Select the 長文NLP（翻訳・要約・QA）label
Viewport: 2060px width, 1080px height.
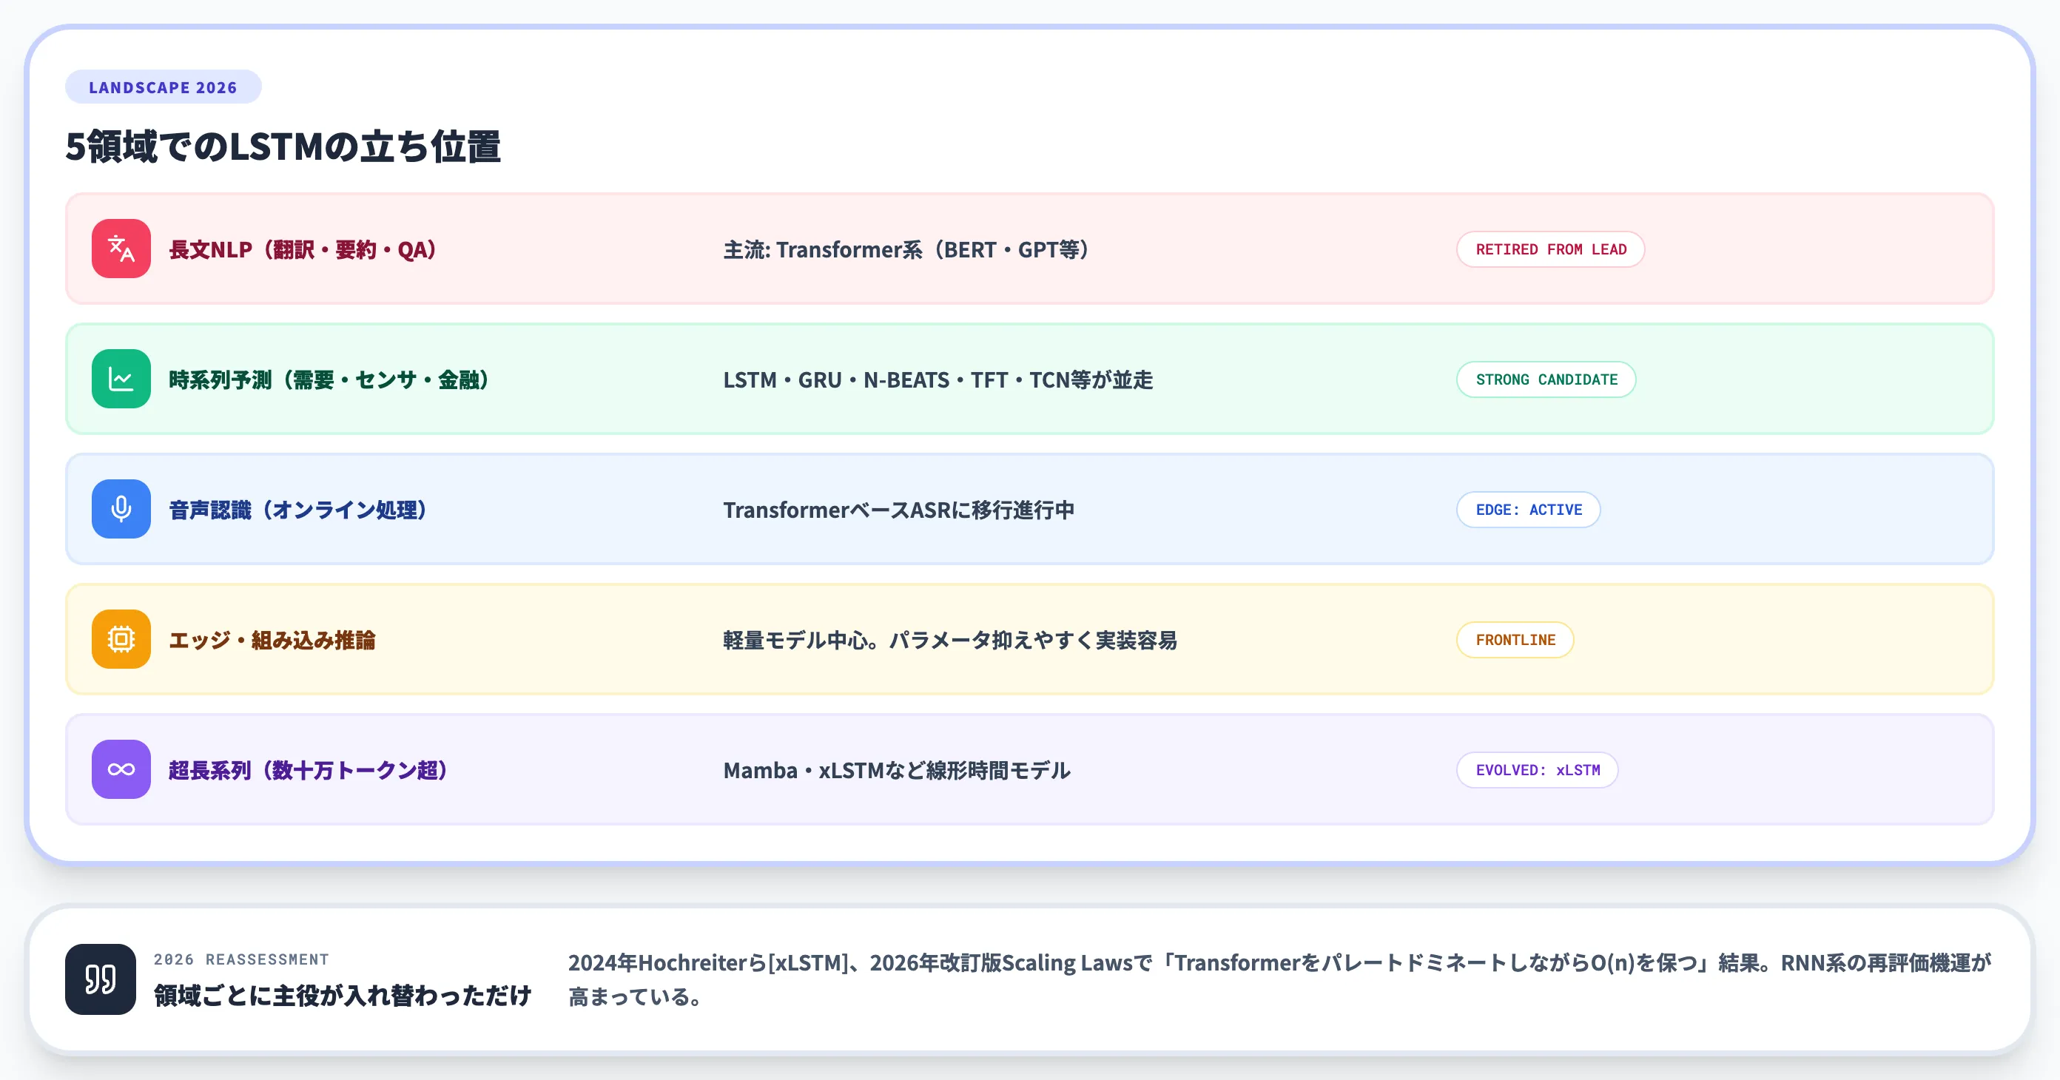(303, 250)
